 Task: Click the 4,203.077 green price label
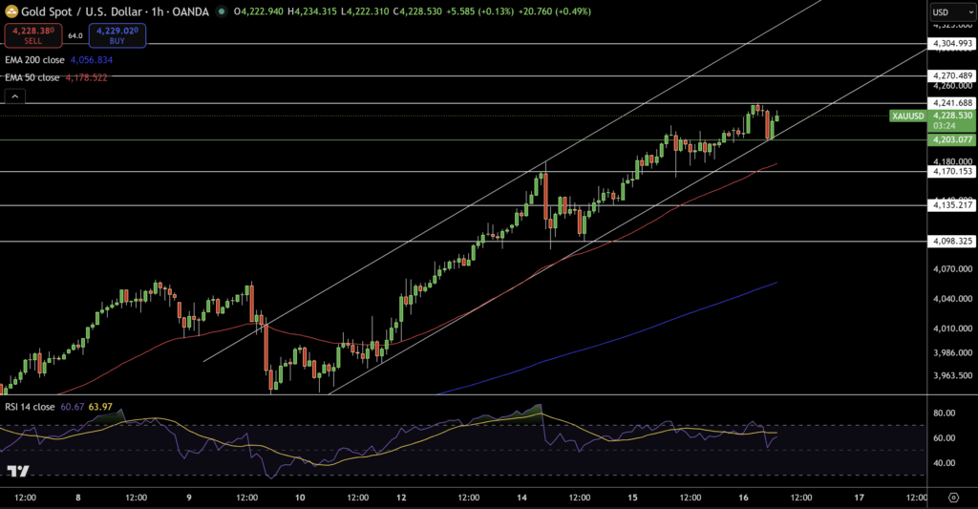pos(951,139)
